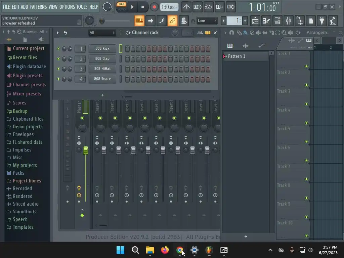
Task: Open the FILE menu
Action: point(6,7)
